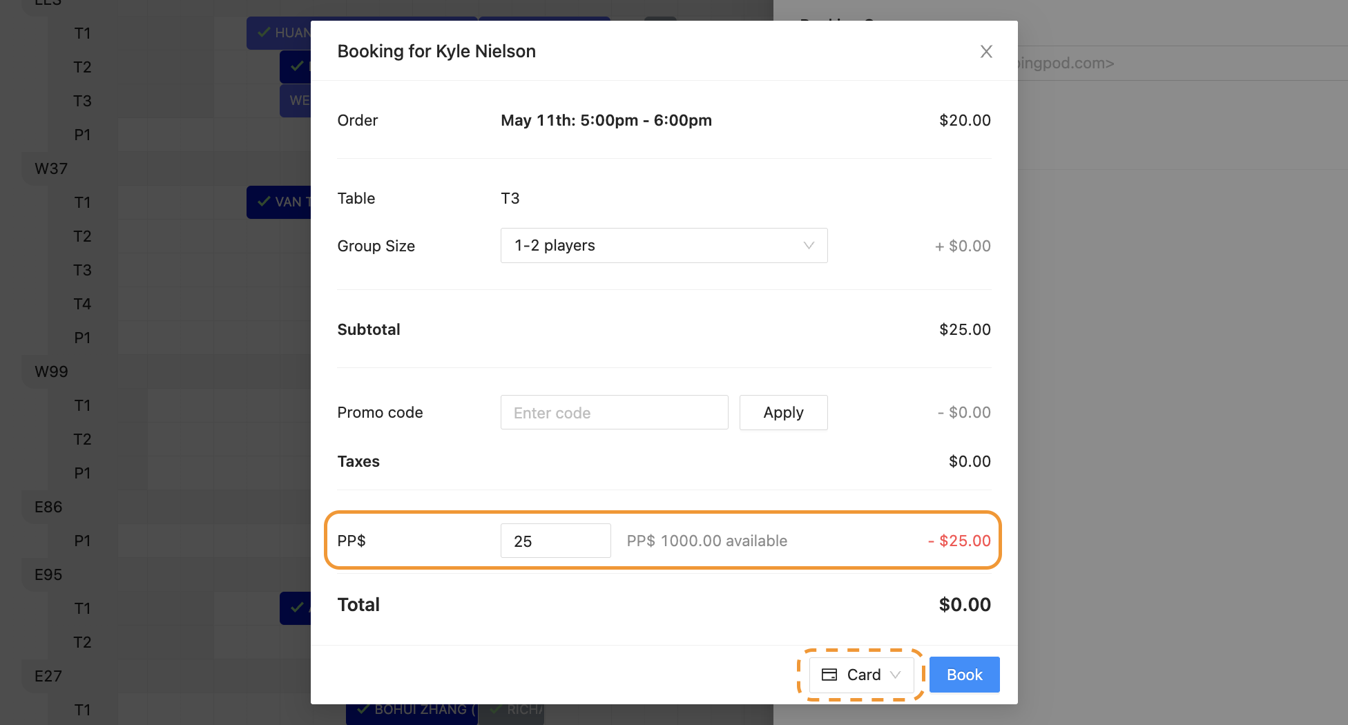Screen dimensions: 1348x725
Task: Open the Card payment method dropdown
Action: [861, 675]
